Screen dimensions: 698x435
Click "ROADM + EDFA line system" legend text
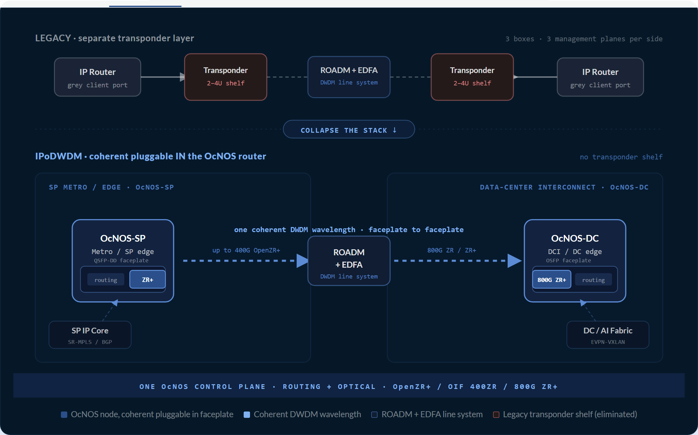432,414
